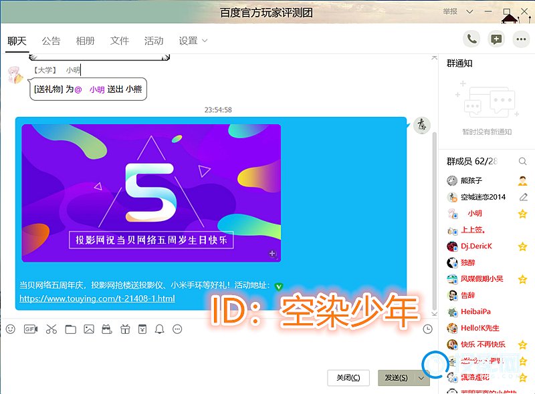The height and width of the screenshot is (394, 535).
Task: Click the send picture icon
Action: [x=89, y=329]
